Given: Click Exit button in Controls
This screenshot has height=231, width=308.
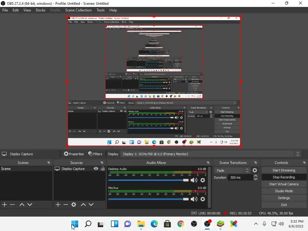Looking at the screenshot, I should click(x=284, y=205).
